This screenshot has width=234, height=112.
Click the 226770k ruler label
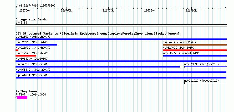pos(108,10)
